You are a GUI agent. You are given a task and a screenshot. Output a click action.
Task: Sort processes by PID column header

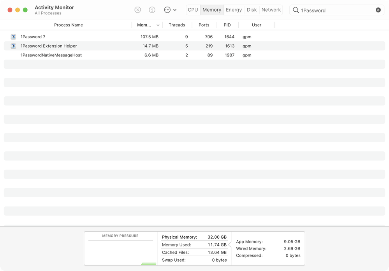[227, 25]
